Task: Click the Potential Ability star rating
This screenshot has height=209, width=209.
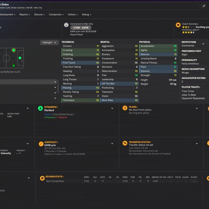Action: [x=188, y=32]
